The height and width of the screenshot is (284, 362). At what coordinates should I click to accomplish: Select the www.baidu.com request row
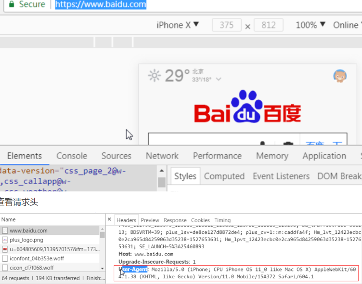pyautogui.click(x=50, y=230)
